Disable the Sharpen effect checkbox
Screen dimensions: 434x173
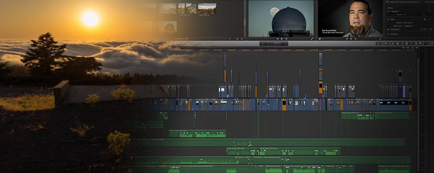(388, 11)
